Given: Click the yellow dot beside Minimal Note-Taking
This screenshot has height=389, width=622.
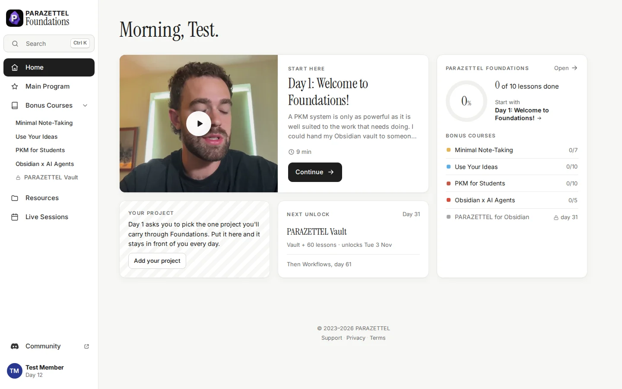Looking at the screenshot, I should tap(448, 150).
